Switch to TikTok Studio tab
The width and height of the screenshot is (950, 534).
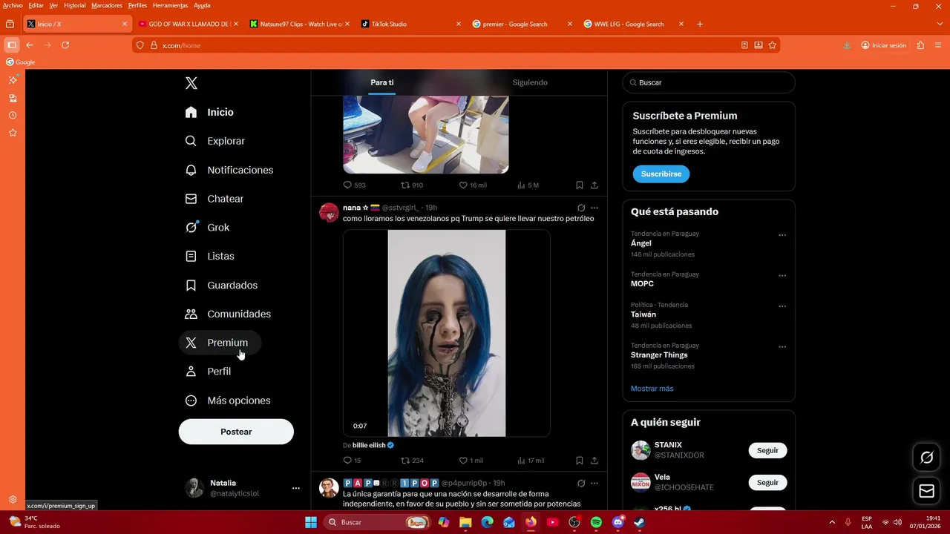pos(411,24)
